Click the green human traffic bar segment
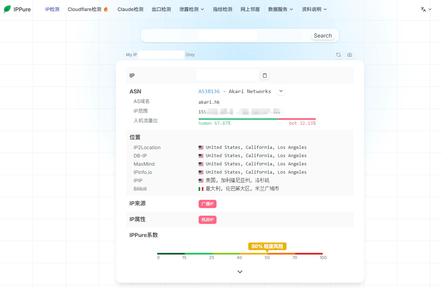This screenshot has height=288, width=442. (x=238, y=119)
